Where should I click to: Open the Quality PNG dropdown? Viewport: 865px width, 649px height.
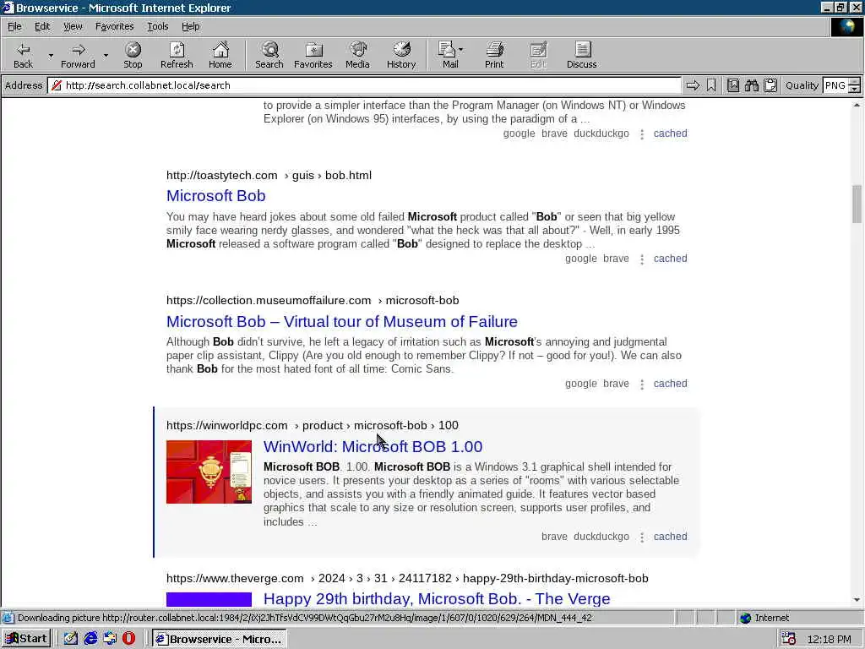(854, 85)
